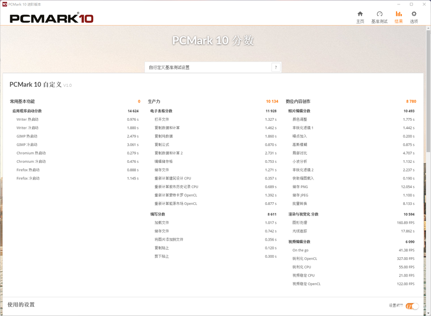Switch to the 结果 results view

click(399, 17)
